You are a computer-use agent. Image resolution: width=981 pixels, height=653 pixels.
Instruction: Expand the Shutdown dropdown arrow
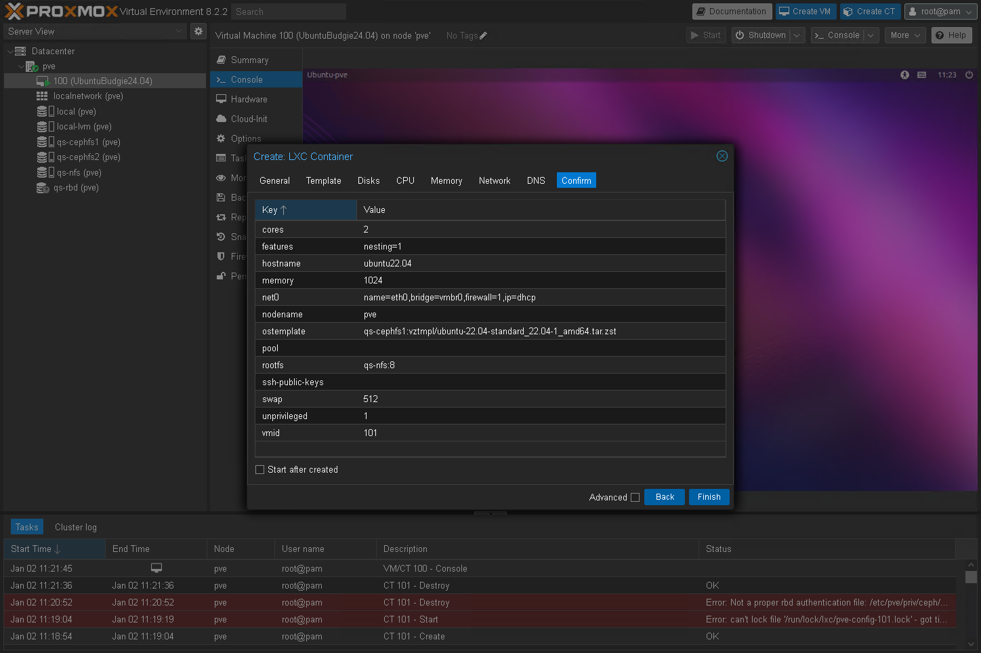click(x=797, y=35)
